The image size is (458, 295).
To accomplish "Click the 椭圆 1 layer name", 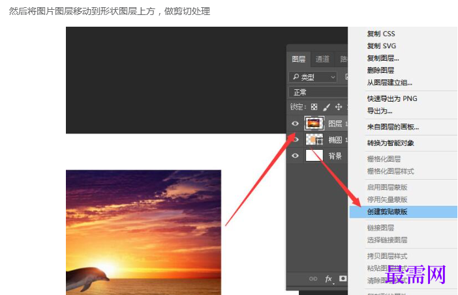I will [x=337, y=139].
